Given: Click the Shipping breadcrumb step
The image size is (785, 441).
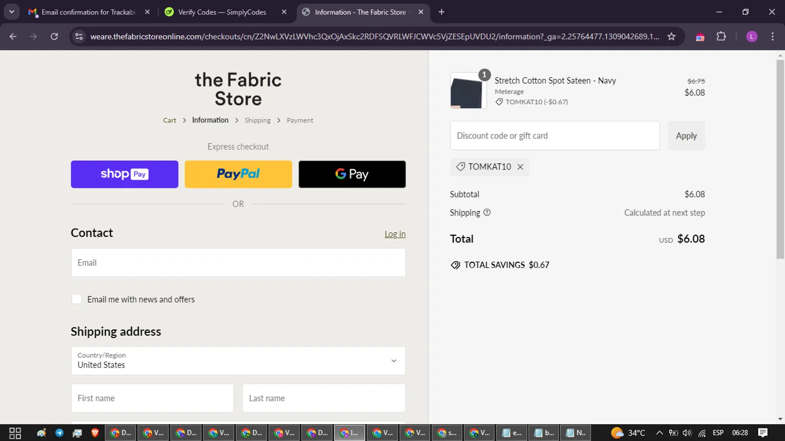Looking at the screenshot, I should tap(257, 120).
